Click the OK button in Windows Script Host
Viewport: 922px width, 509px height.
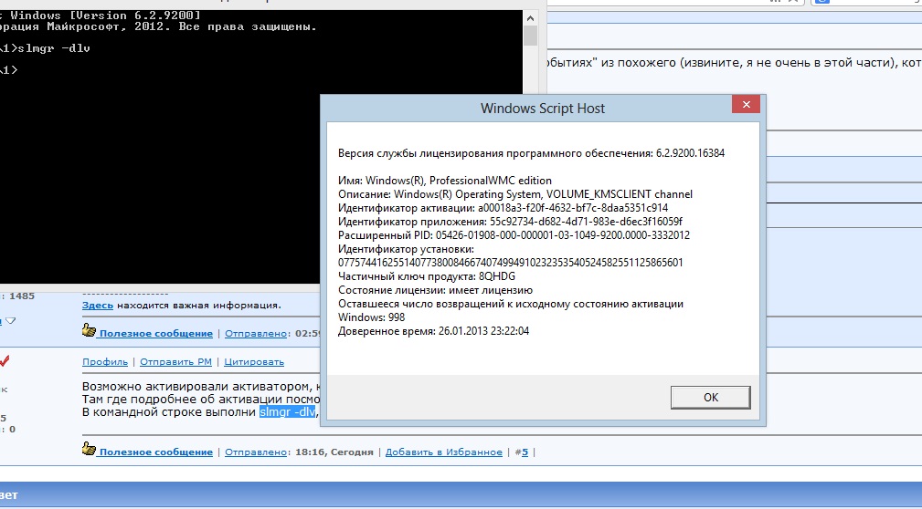click(710, 397)
